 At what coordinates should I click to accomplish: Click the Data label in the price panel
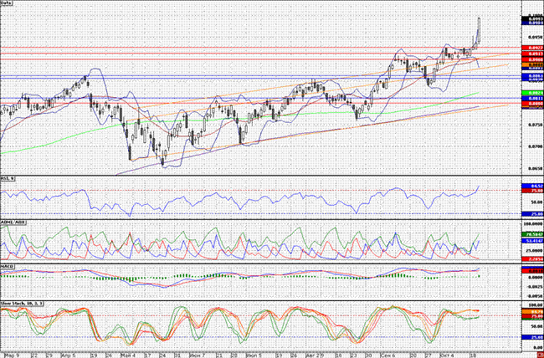[x=8, y=5]
